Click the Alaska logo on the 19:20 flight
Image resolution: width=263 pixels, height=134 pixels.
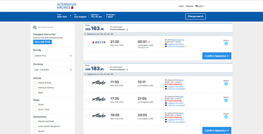(x=99, y=116)
